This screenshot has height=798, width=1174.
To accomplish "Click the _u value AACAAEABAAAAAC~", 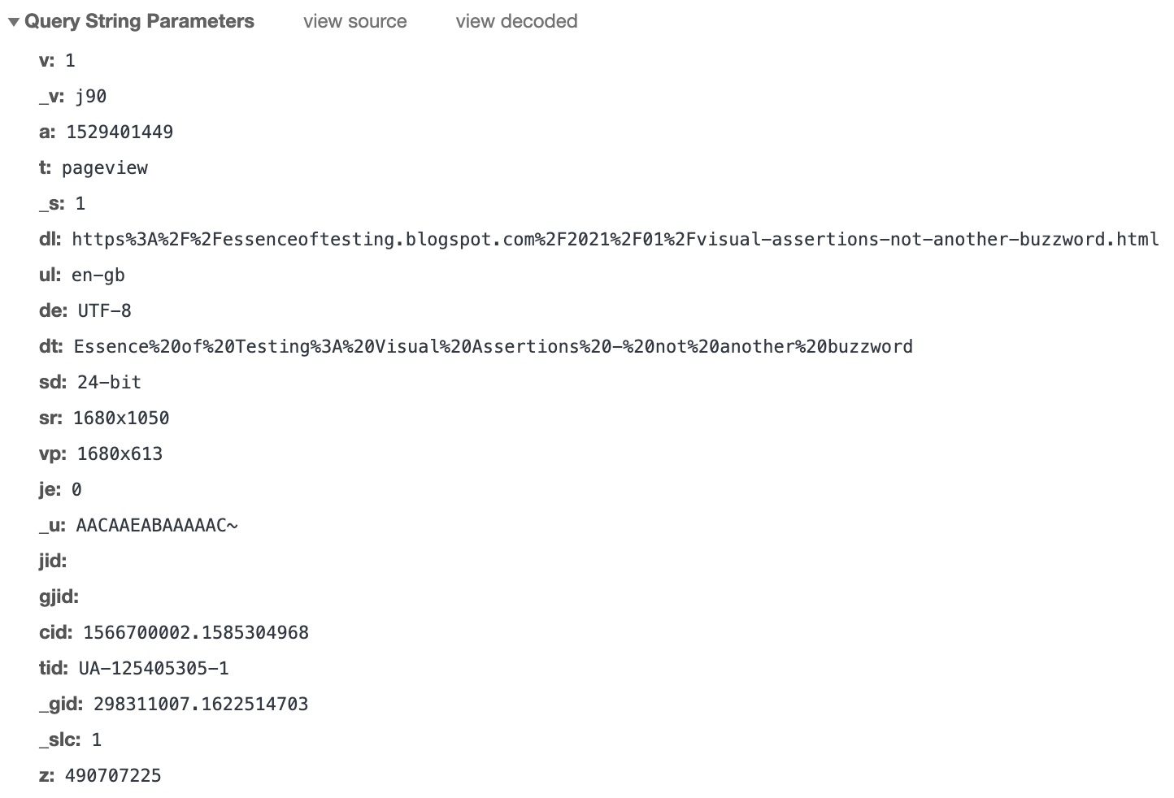I will coord(156,525).
